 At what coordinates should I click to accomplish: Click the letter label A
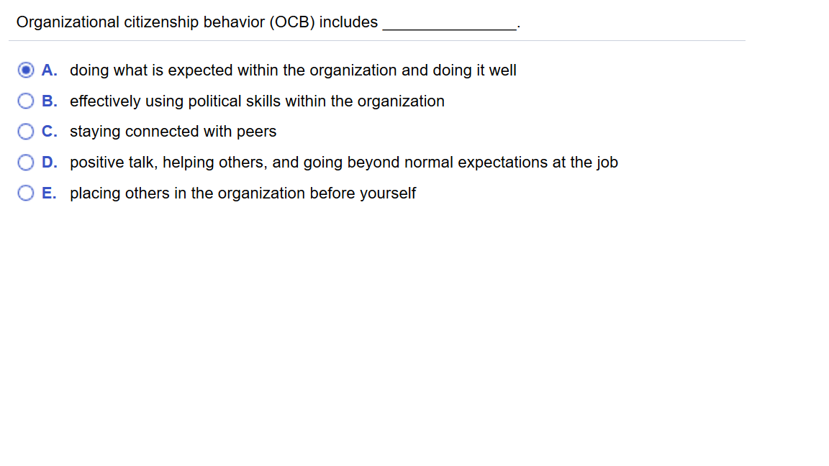point(49,70)
